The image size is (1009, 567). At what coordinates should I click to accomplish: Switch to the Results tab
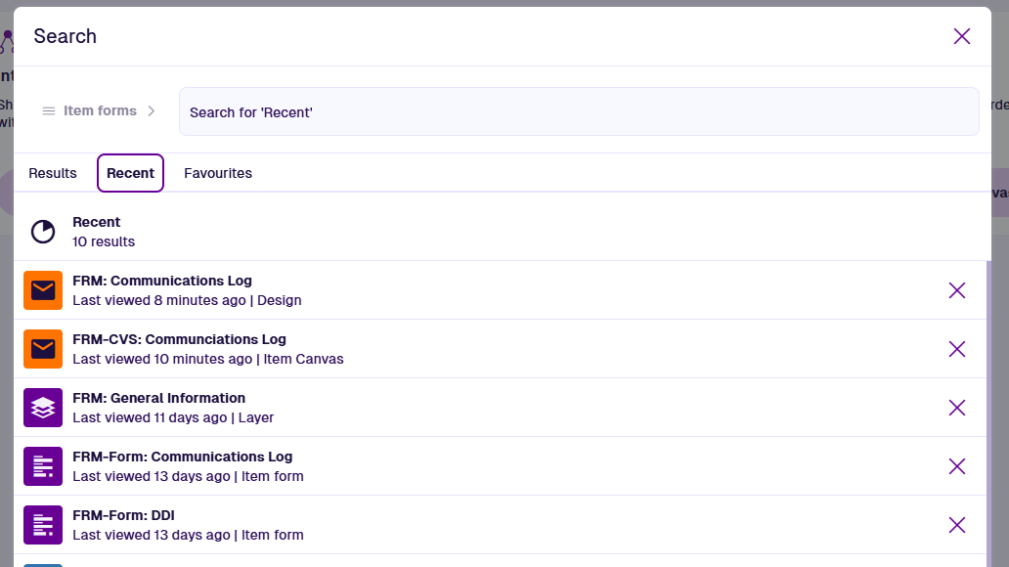(53, 173)
